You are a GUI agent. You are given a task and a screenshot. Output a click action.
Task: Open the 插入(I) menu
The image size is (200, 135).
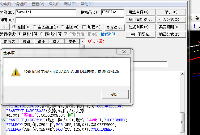[54, 4]
